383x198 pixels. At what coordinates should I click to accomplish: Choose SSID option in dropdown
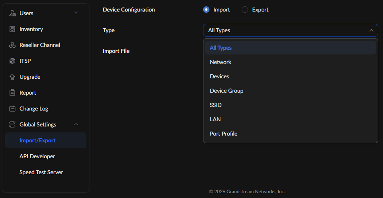pyautogui.click(x=290, y=105)
